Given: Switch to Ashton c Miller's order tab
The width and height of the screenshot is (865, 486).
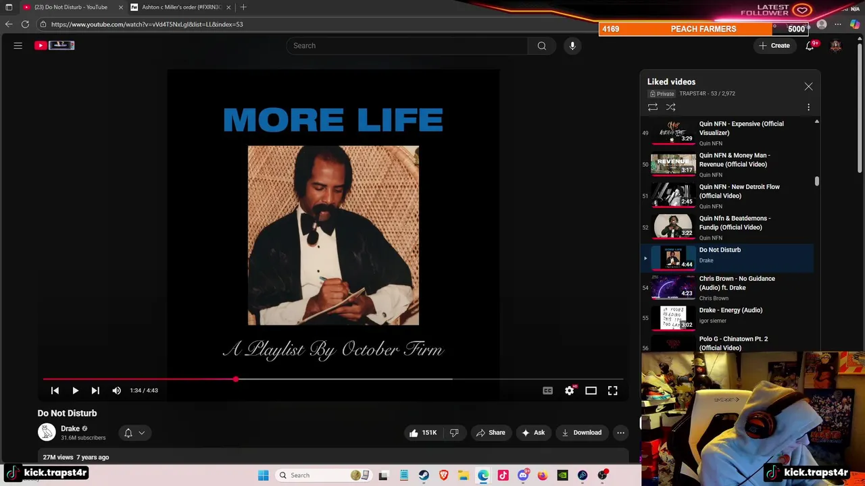Looking at the screenshot, I should 181,7.
